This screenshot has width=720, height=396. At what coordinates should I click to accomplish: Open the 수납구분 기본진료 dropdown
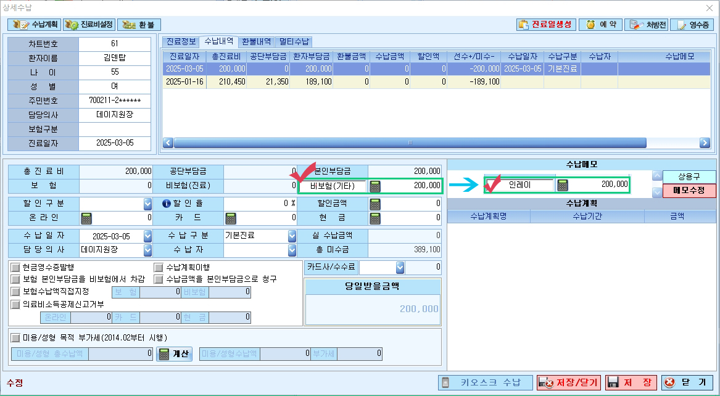pos(292,236)
